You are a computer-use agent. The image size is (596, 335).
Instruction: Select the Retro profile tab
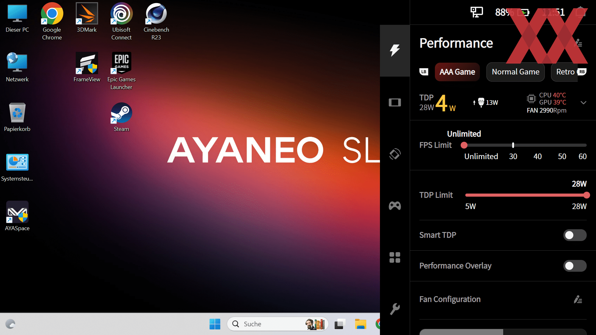565,72
